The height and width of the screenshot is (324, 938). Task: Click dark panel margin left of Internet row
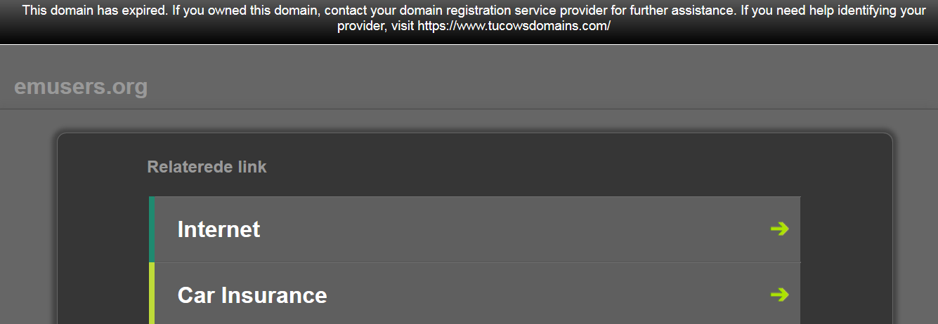(x=103, y=229)
